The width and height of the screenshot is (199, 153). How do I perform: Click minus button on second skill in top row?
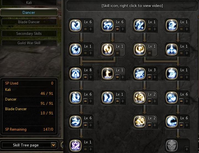tap(117, 29)
